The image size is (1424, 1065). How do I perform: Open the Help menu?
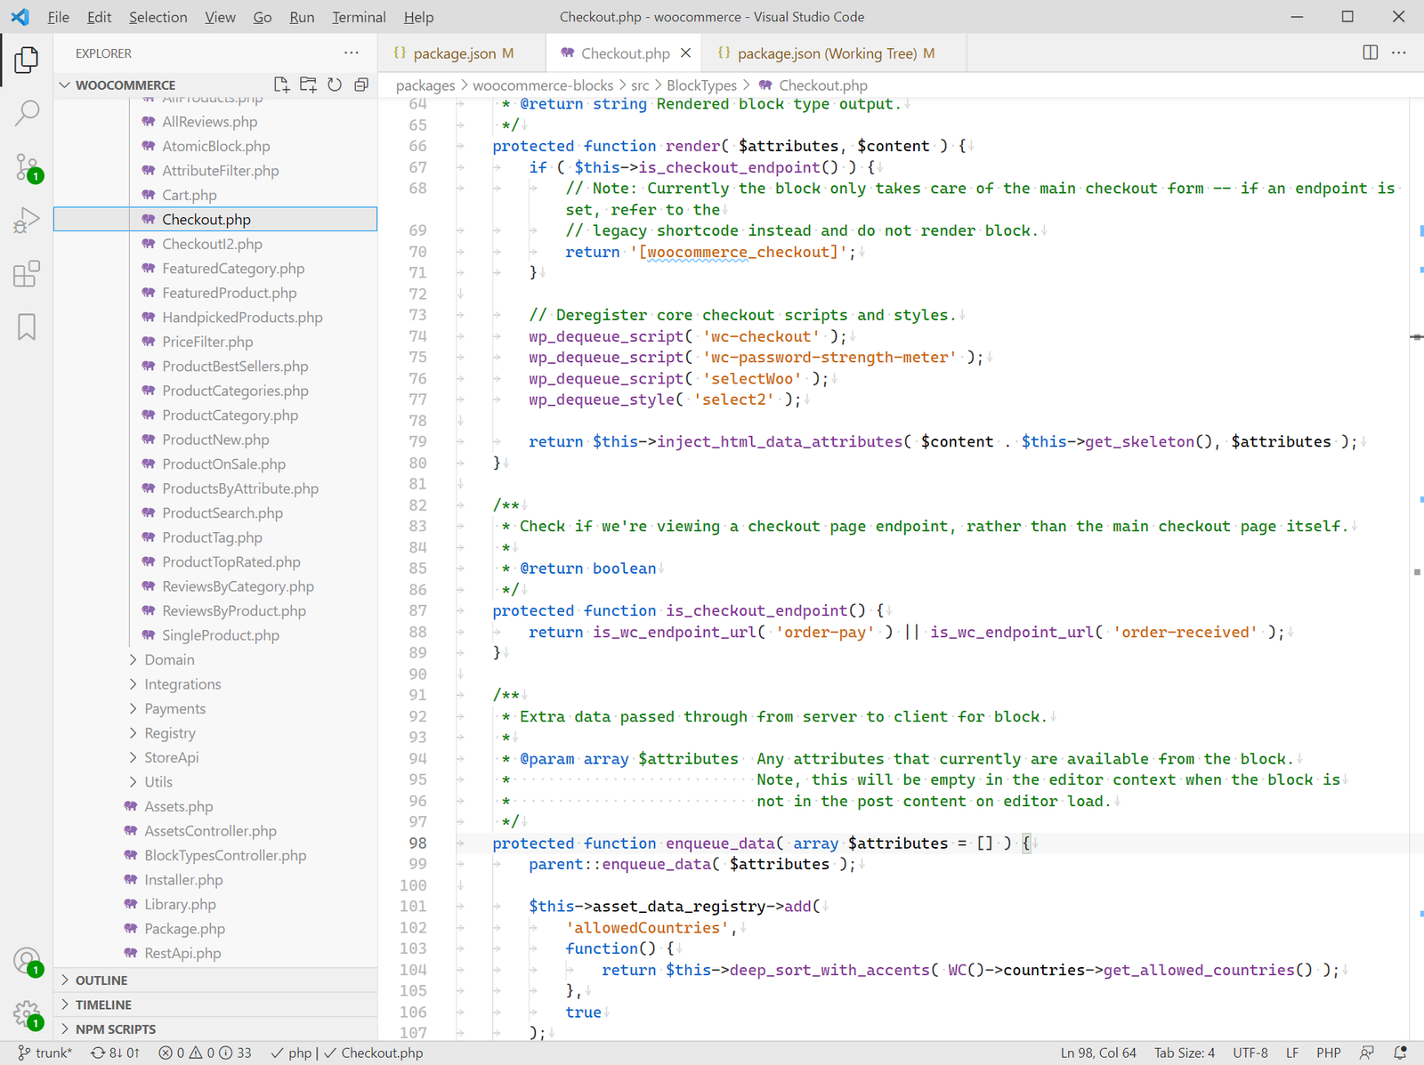point(418,17)
